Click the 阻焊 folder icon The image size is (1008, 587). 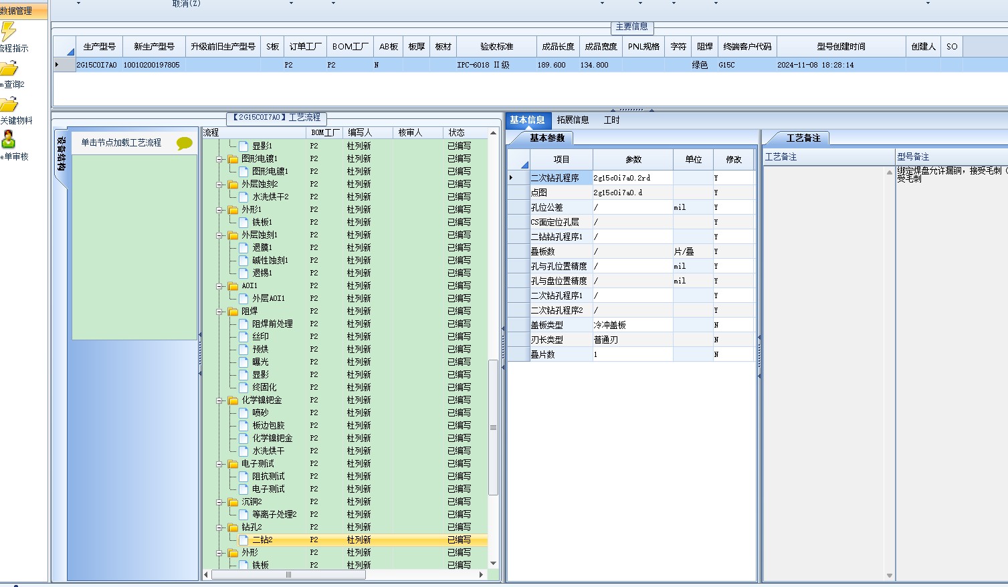coord(233,312)
